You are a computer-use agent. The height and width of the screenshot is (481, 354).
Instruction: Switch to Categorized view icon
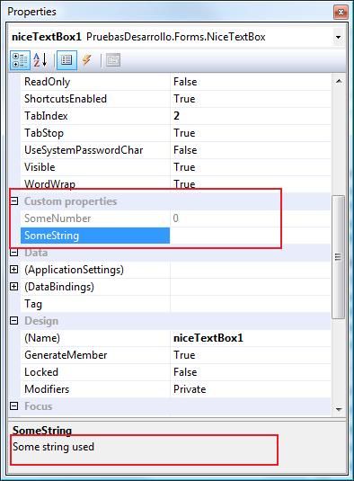[x=20, y=60]
